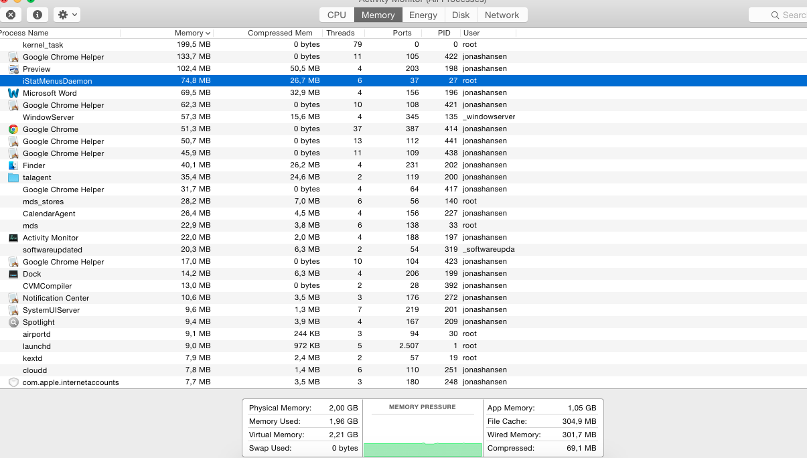Toggle Memory column sort order

(x=167, y=33)
